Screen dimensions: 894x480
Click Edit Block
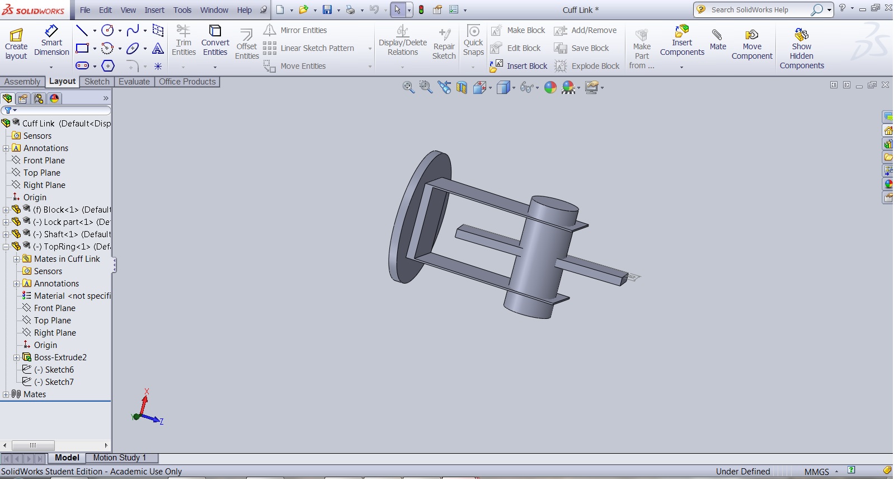click(515, 48)
